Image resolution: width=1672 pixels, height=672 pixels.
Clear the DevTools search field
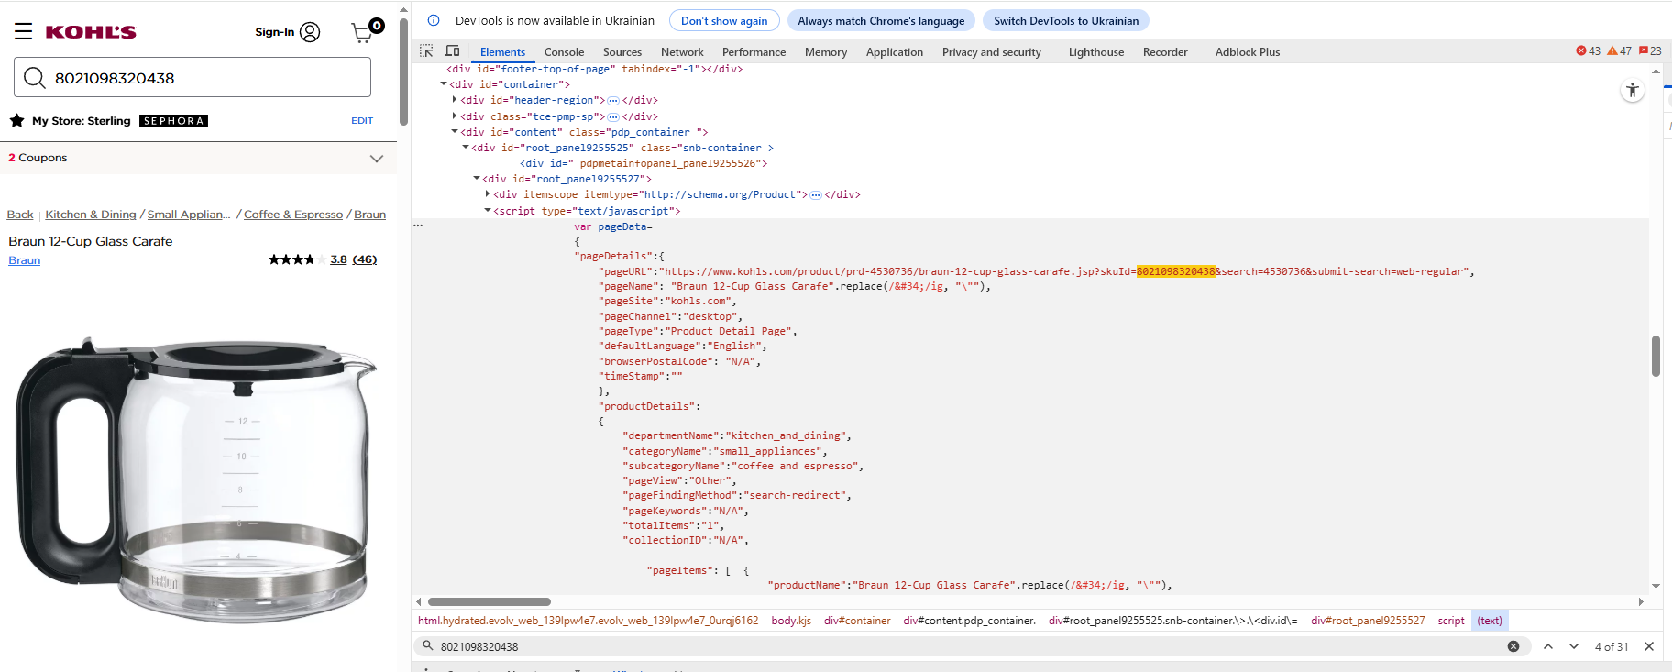1513,646
